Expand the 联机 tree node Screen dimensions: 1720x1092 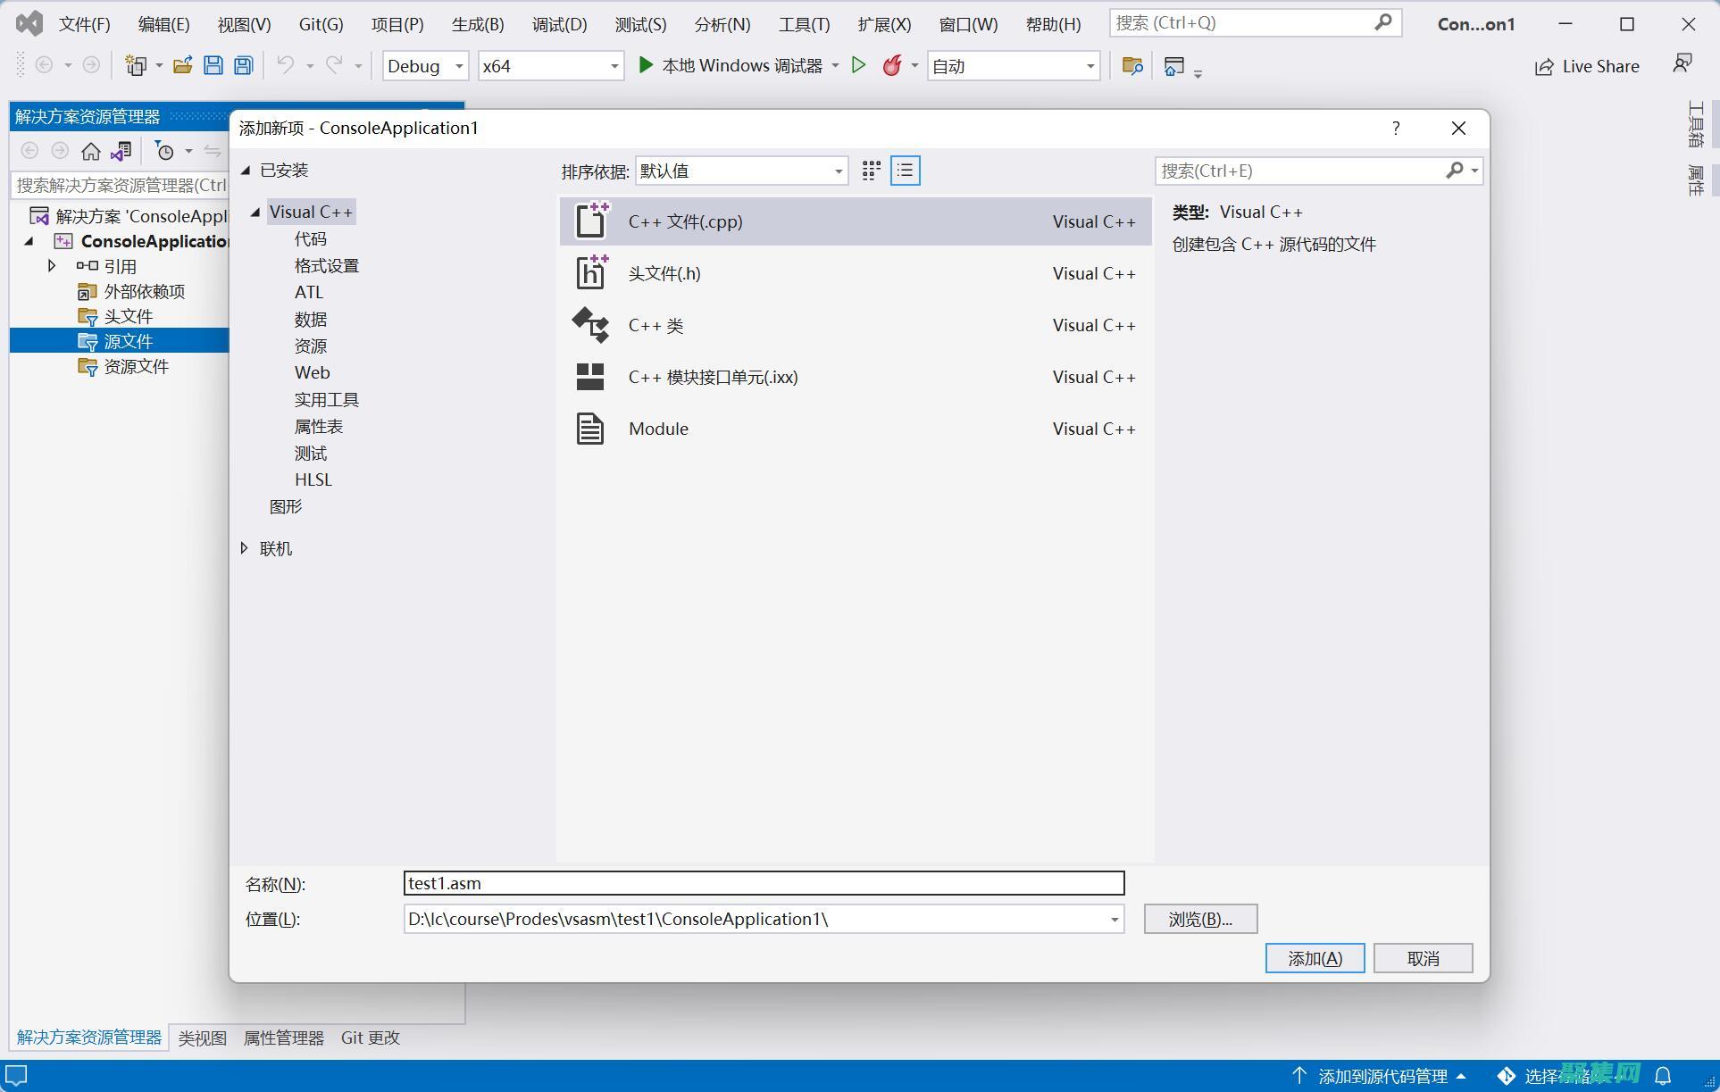(244, 548)
